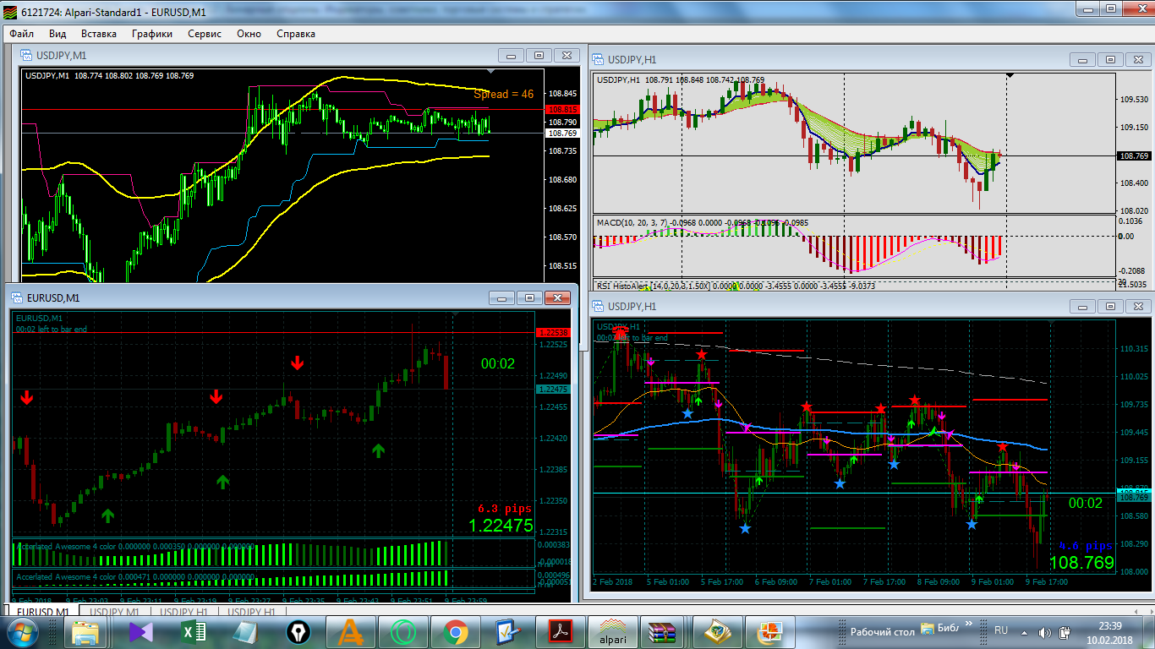Click the USDJPY,H1 title of the star-signal chart window
This screenshot has width=1155, height=649.
point(632,306)
